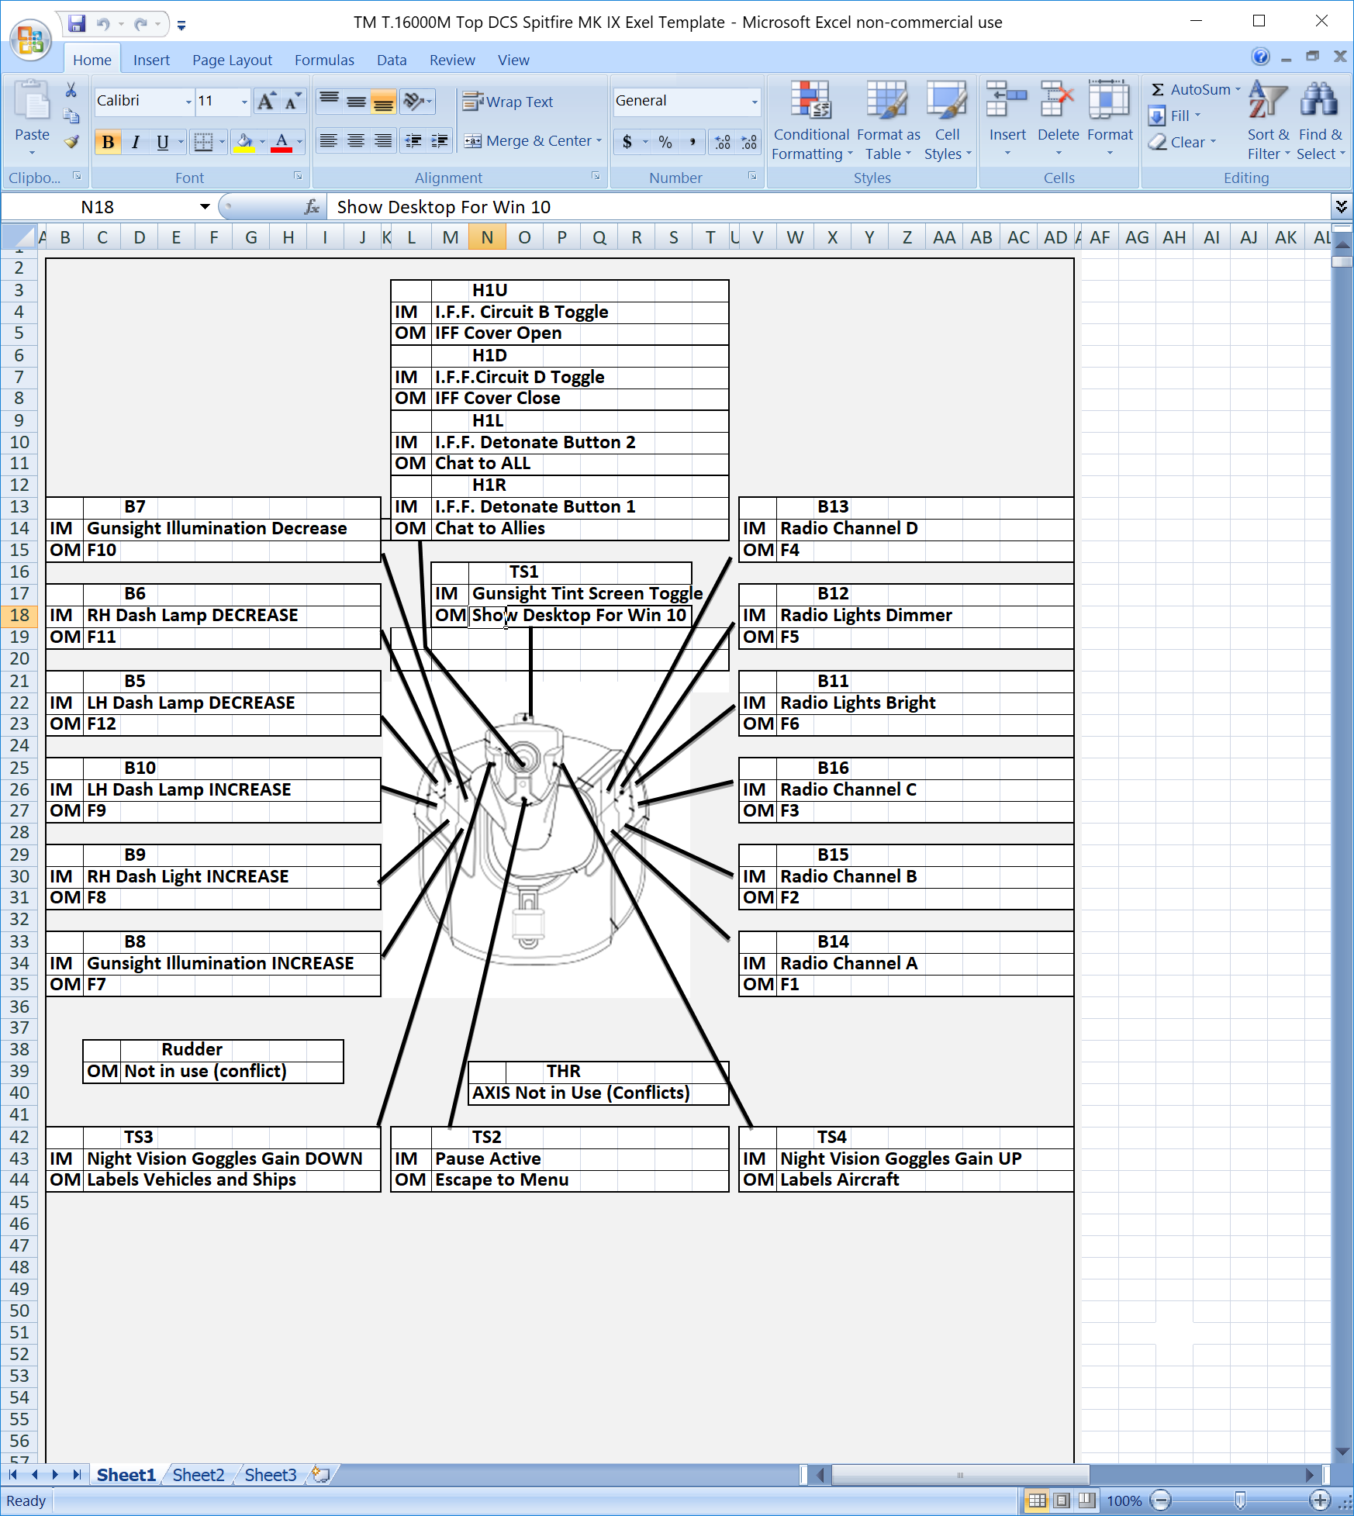Increase the cell indent

click(440, 141)
